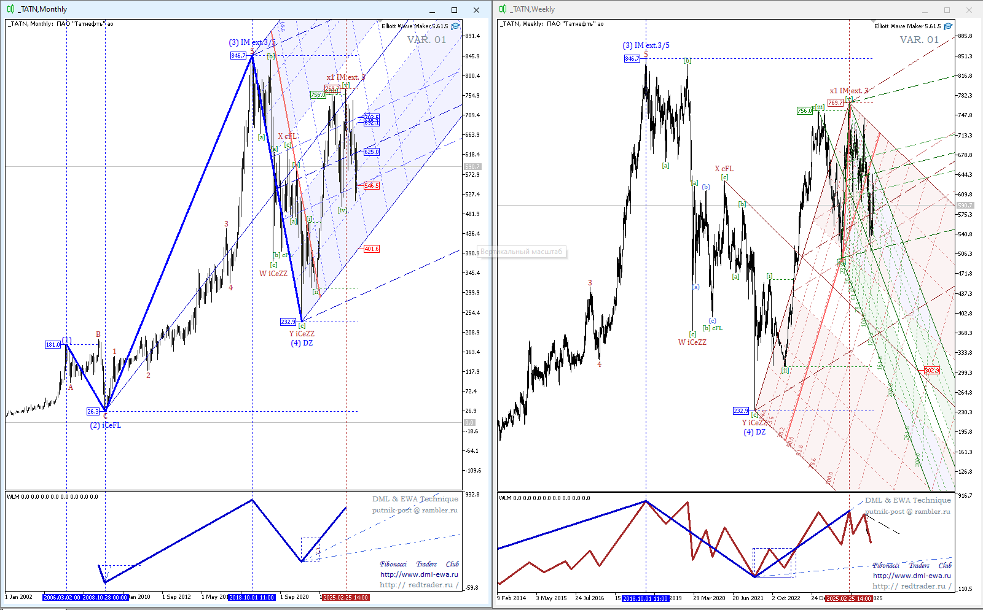
Task: Maximize the _TATN,Weekly chart window
Action: click(947, 10)
